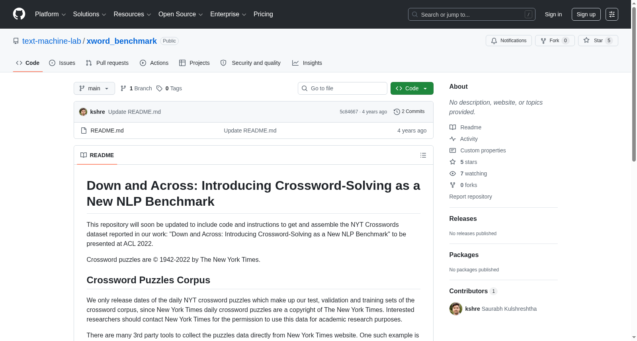This screenshot has width=637, height=341.
Task: Expand the Resources menu
Action: [132, 14]
